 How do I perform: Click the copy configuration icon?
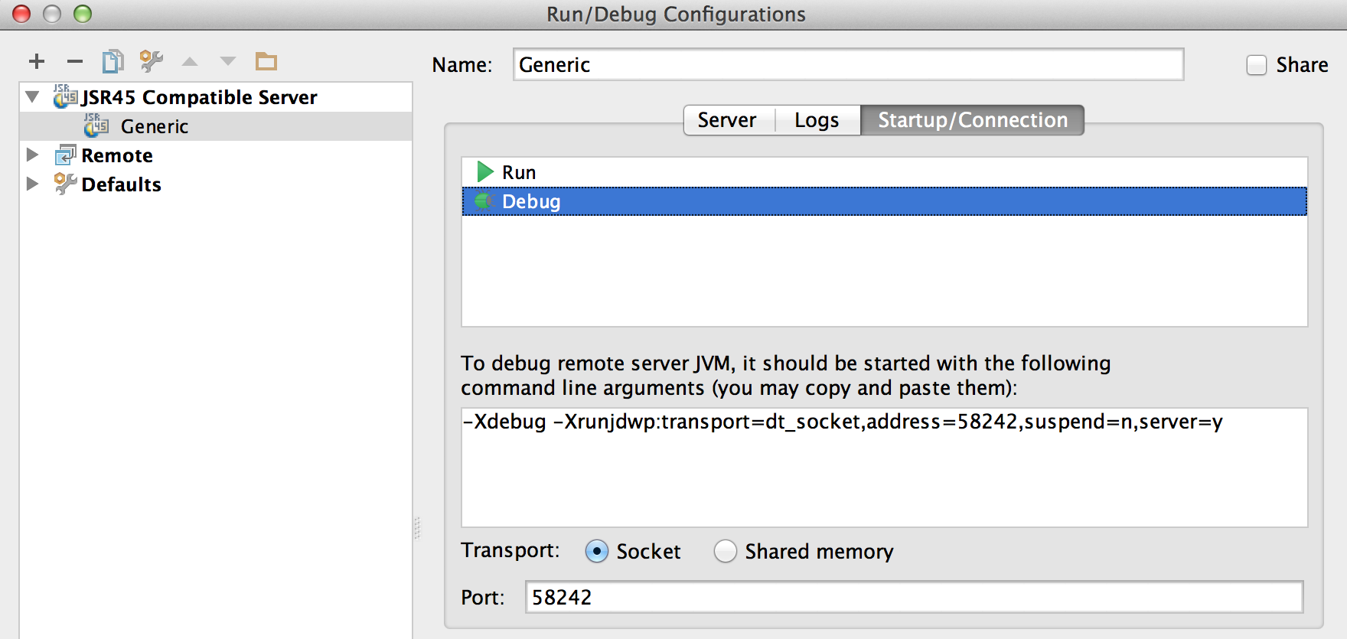click(113, 61)
